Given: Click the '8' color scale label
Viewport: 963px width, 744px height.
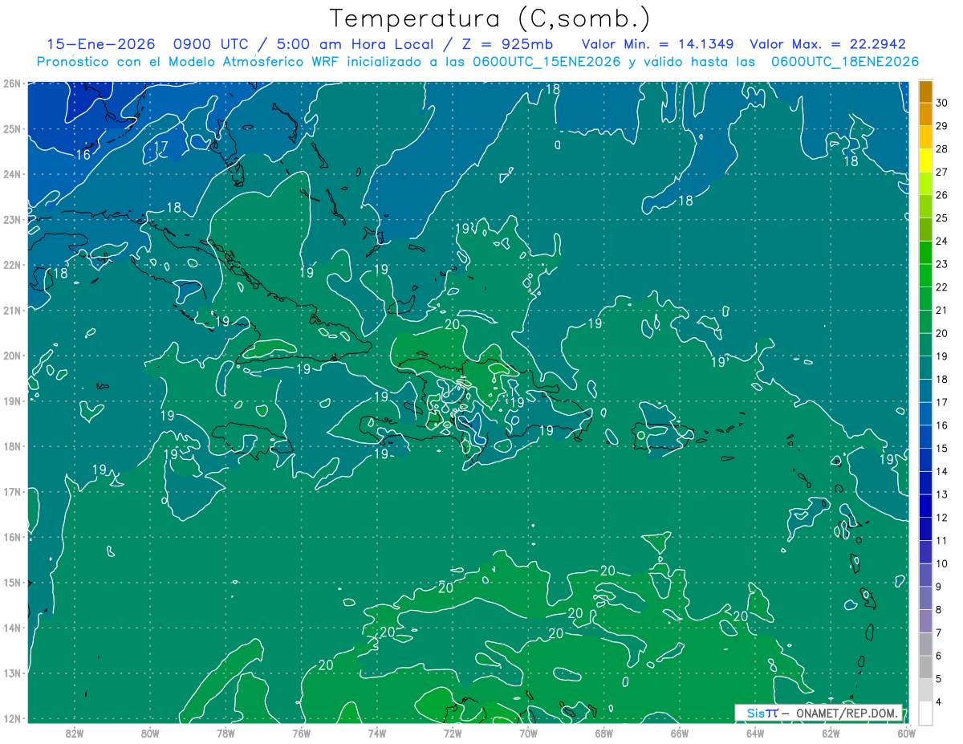Looking at the screenshot, I should pyautogui.click(x=940, y=610).
